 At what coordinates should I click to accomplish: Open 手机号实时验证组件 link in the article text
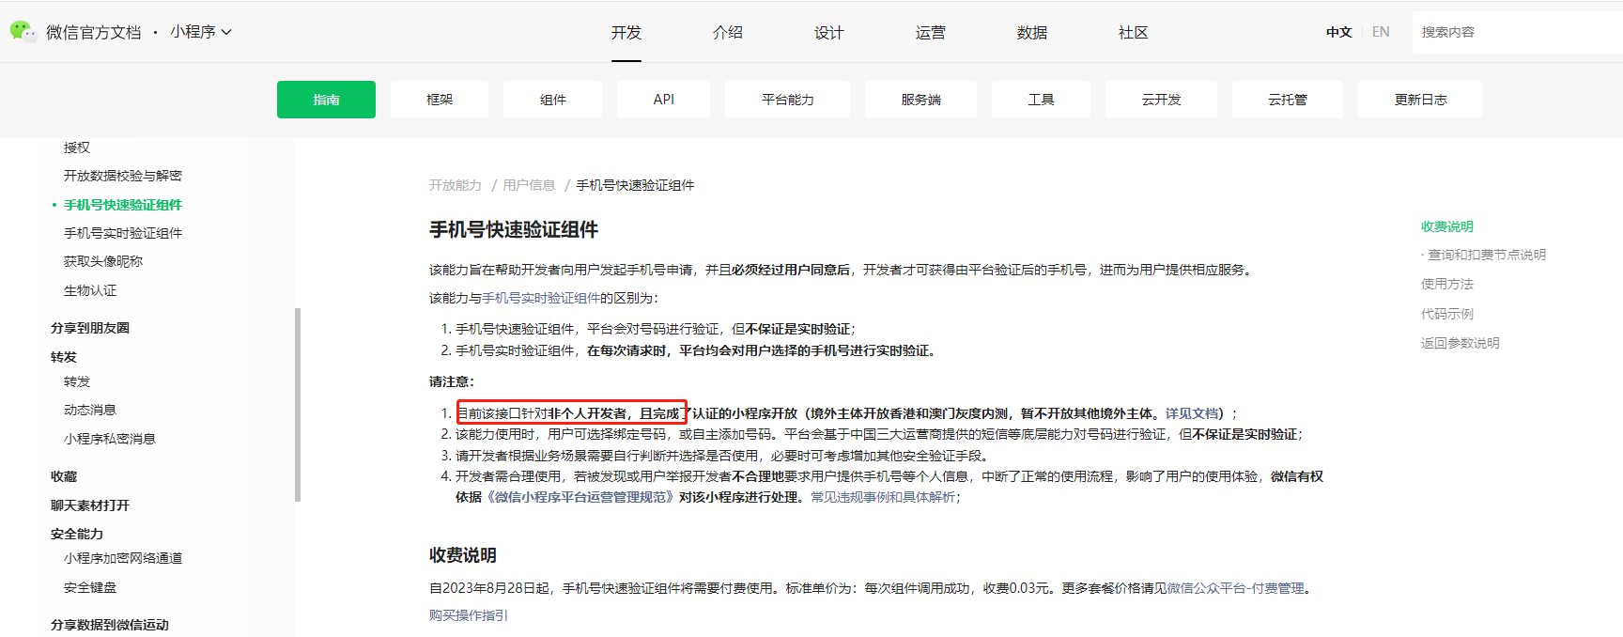[541, 298]
